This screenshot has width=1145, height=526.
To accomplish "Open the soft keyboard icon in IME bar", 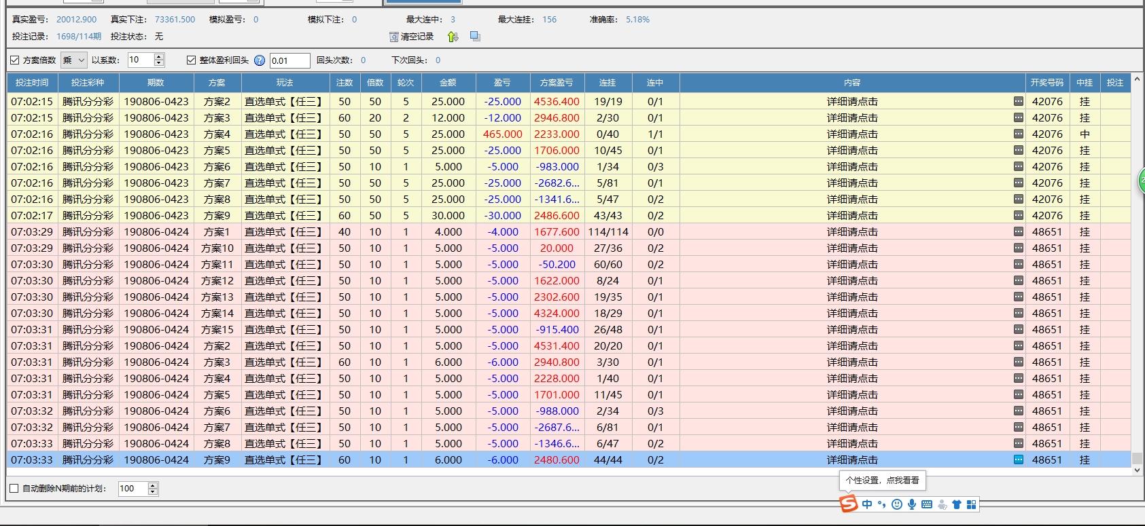I will click(x=927, y=504).
